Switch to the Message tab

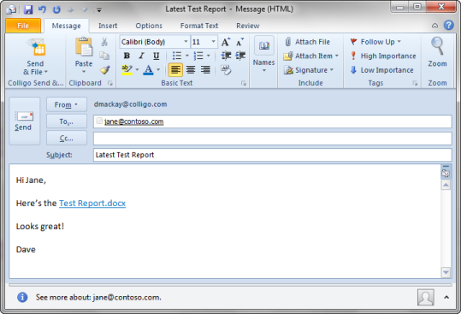pos(67,26)
